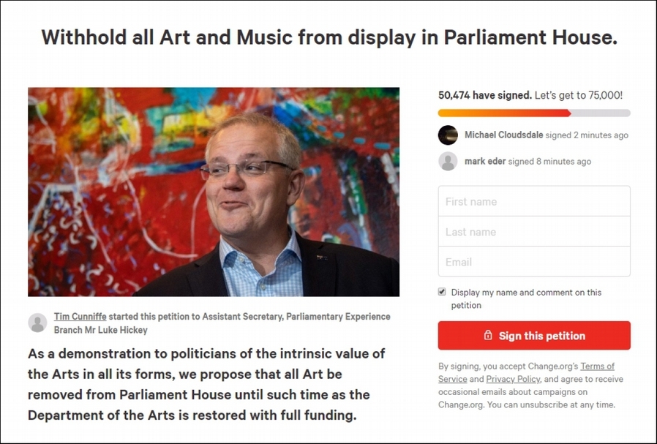Open the Privacy Policy link

(x=511, y=379)
